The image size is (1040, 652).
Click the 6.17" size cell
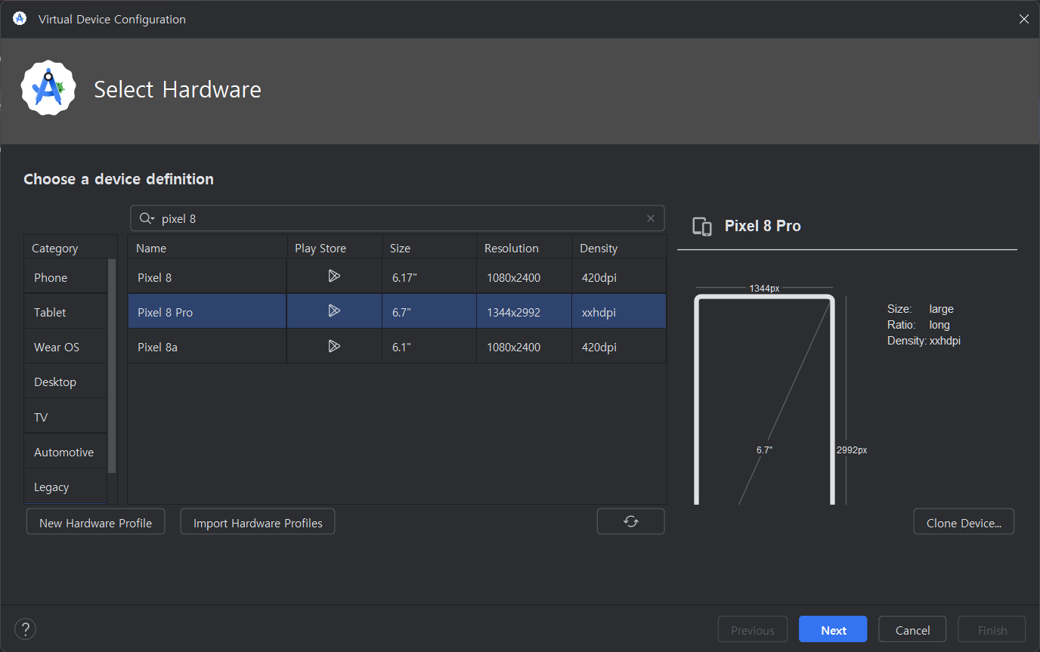(429, 277)
